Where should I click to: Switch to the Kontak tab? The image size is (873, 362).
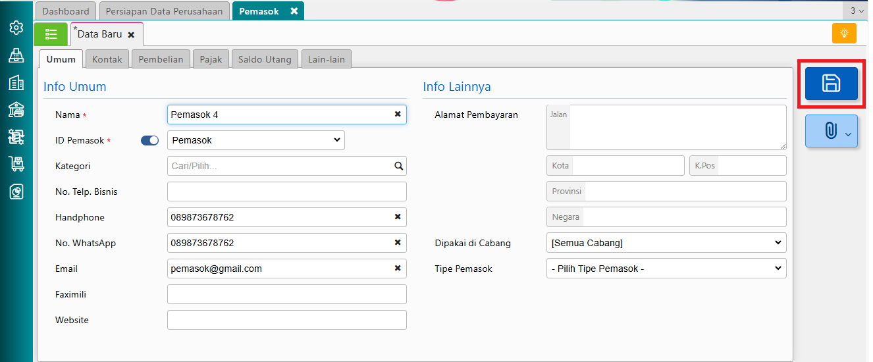(x=107, y=59)
